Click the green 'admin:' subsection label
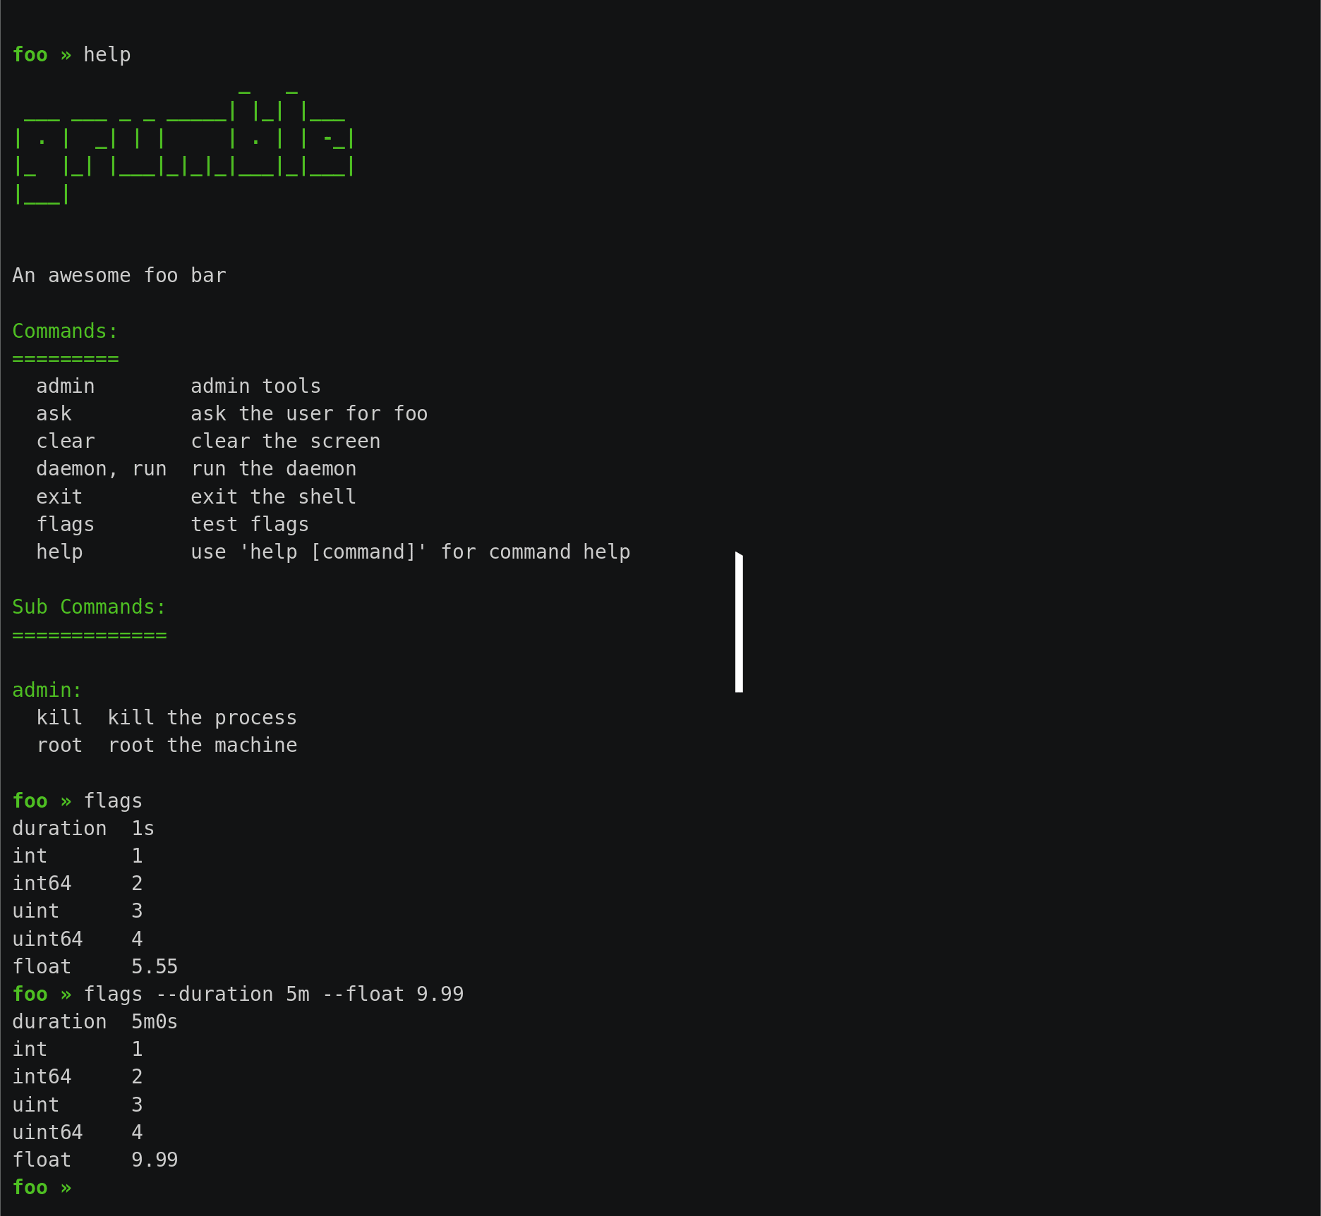The height and width of the screenshot is (1216, 1321). pyautogui.click(x=47, y=690)
